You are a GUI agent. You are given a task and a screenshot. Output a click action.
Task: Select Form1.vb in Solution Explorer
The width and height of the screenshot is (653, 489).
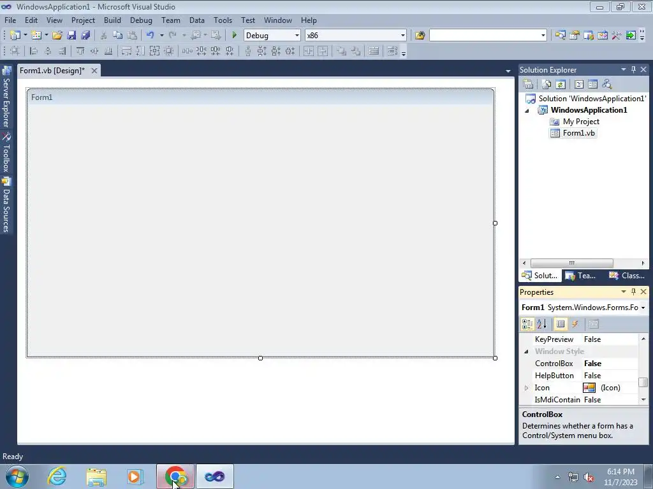578,133
